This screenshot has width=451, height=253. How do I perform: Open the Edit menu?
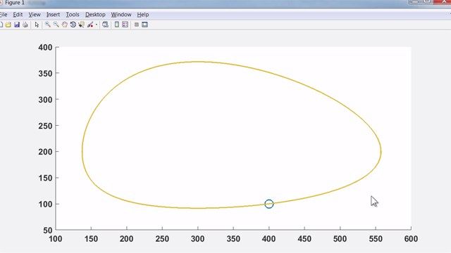18,14
